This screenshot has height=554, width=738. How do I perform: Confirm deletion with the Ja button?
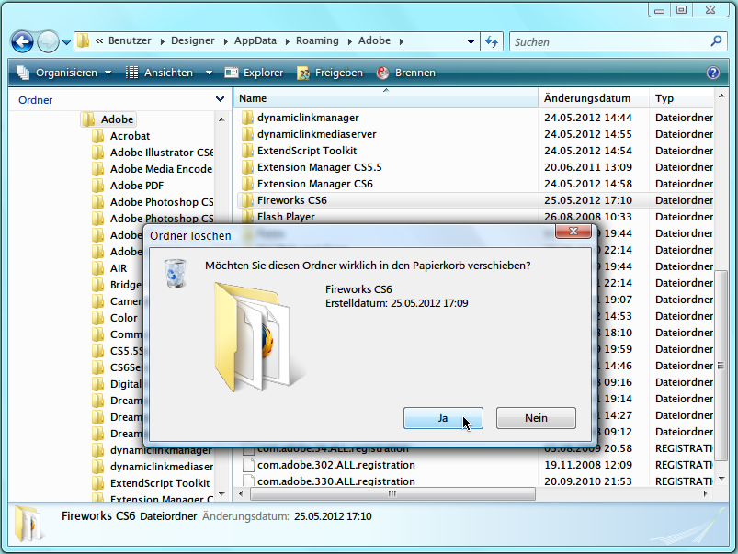point(443,418)
